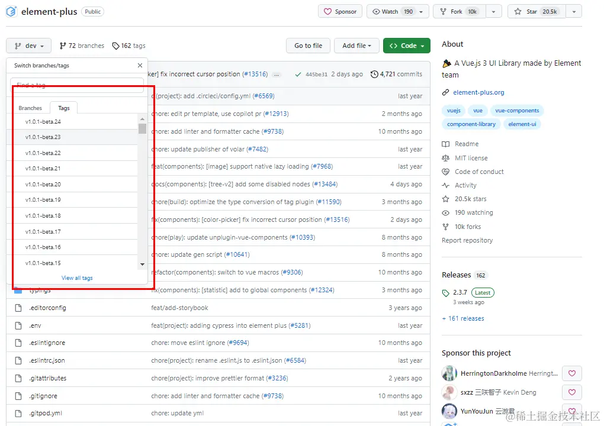Open commit hash 445be31

[x=316, y=75]
